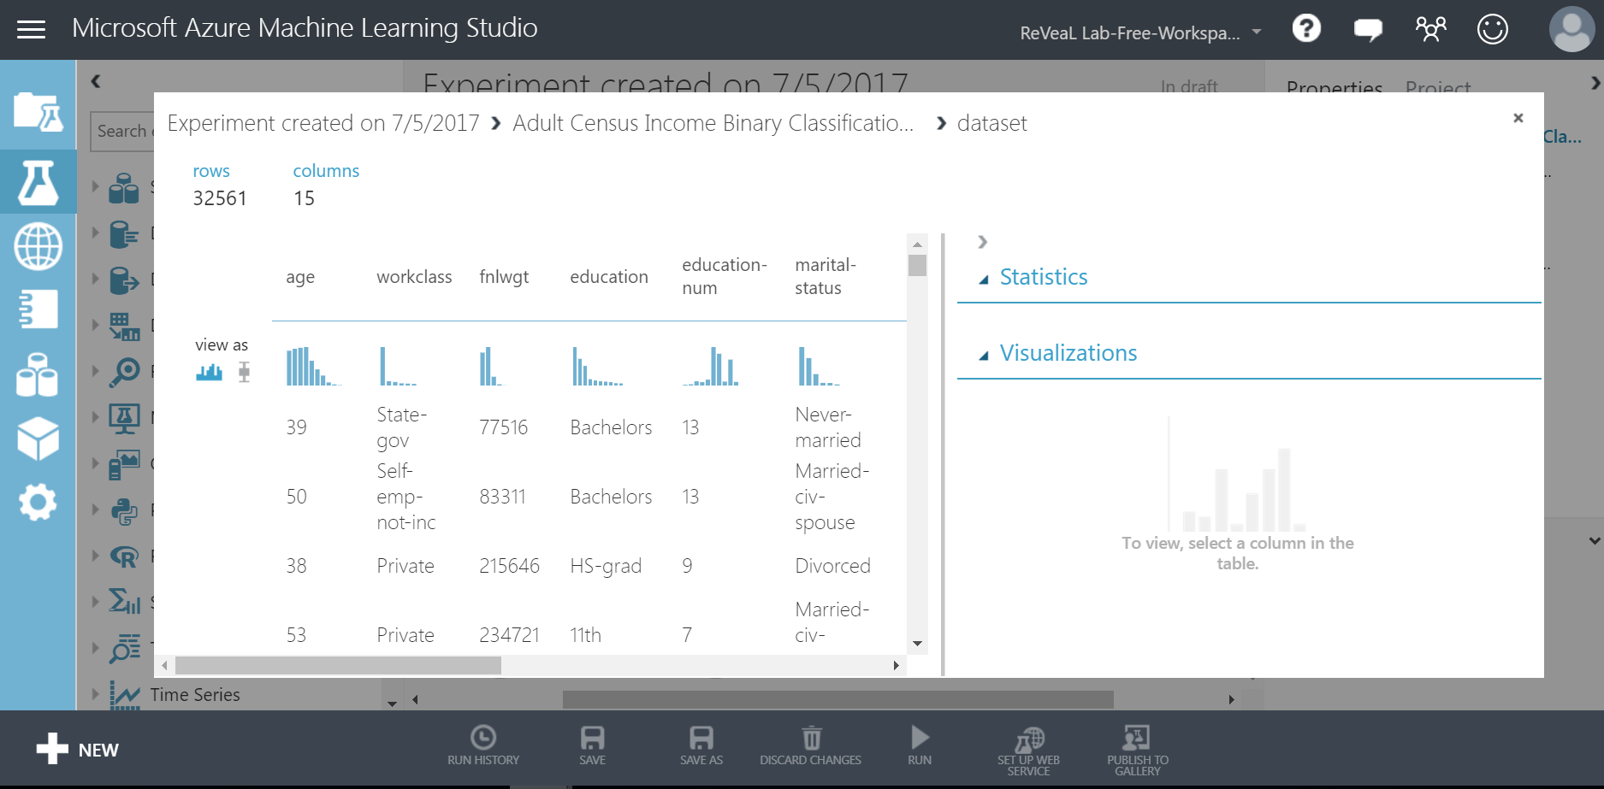Open the Notebooks sidebar icon

coord(38,309)
